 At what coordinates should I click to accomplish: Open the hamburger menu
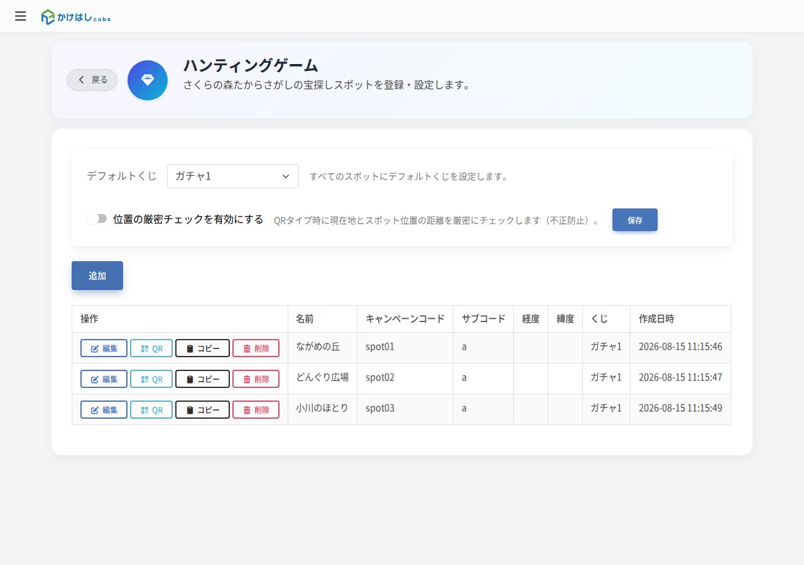(21, 16)
